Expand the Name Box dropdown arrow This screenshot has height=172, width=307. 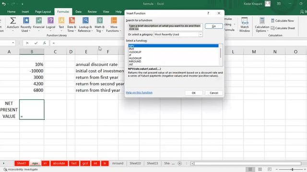coord(13,43)
